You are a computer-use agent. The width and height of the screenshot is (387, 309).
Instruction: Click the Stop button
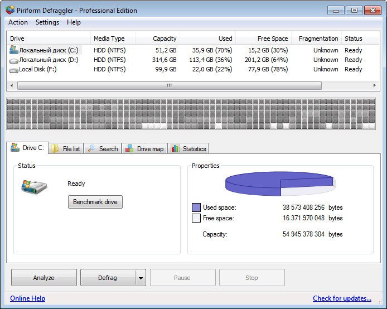pyautogui.click(x=251, y=278)
